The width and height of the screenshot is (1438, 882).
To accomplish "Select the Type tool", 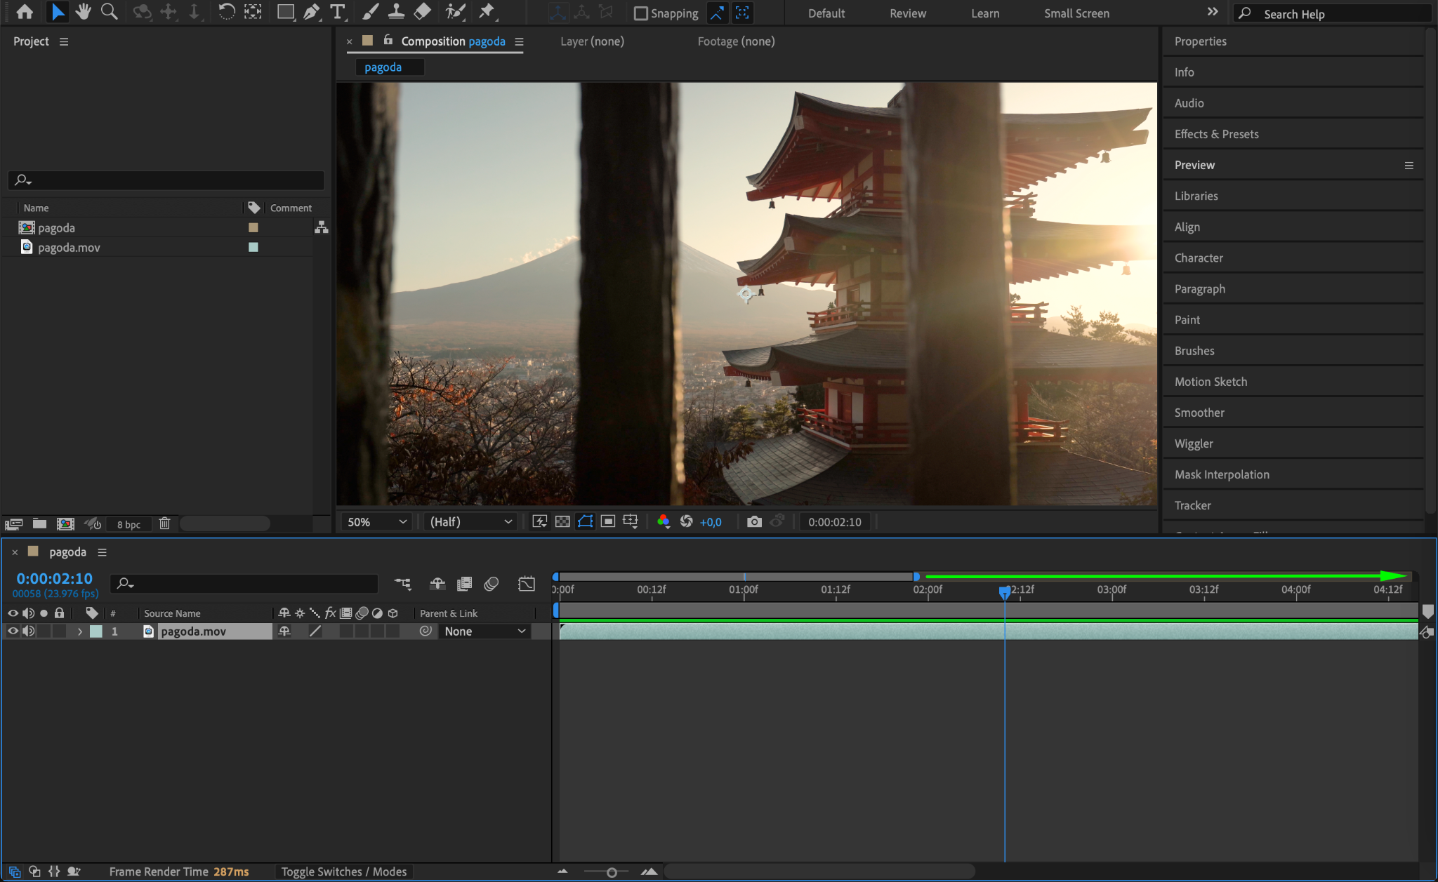I will [x=338, y=12].
